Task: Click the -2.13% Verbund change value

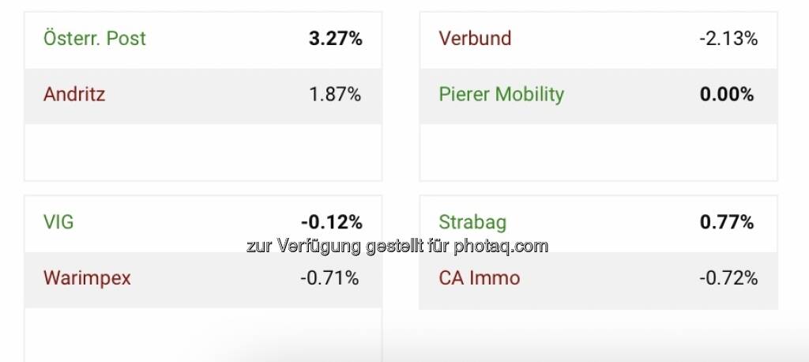Action: coord(728,39)
